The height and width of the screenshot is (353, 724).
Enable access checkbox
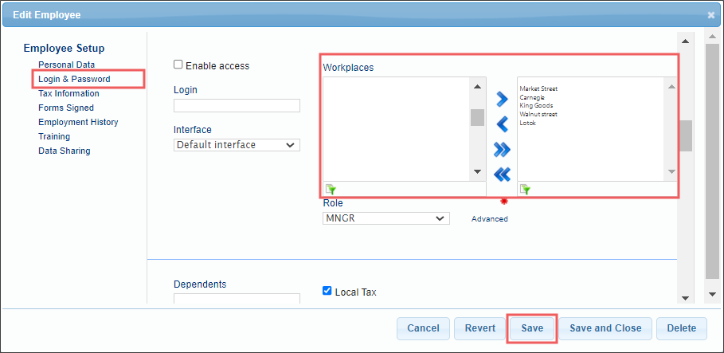pyautogui.click(x=178, y=65)
